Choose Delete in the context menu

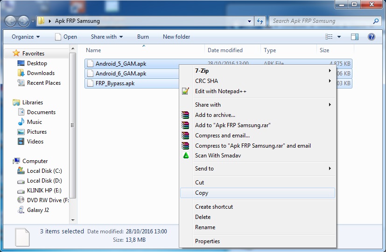258,217
